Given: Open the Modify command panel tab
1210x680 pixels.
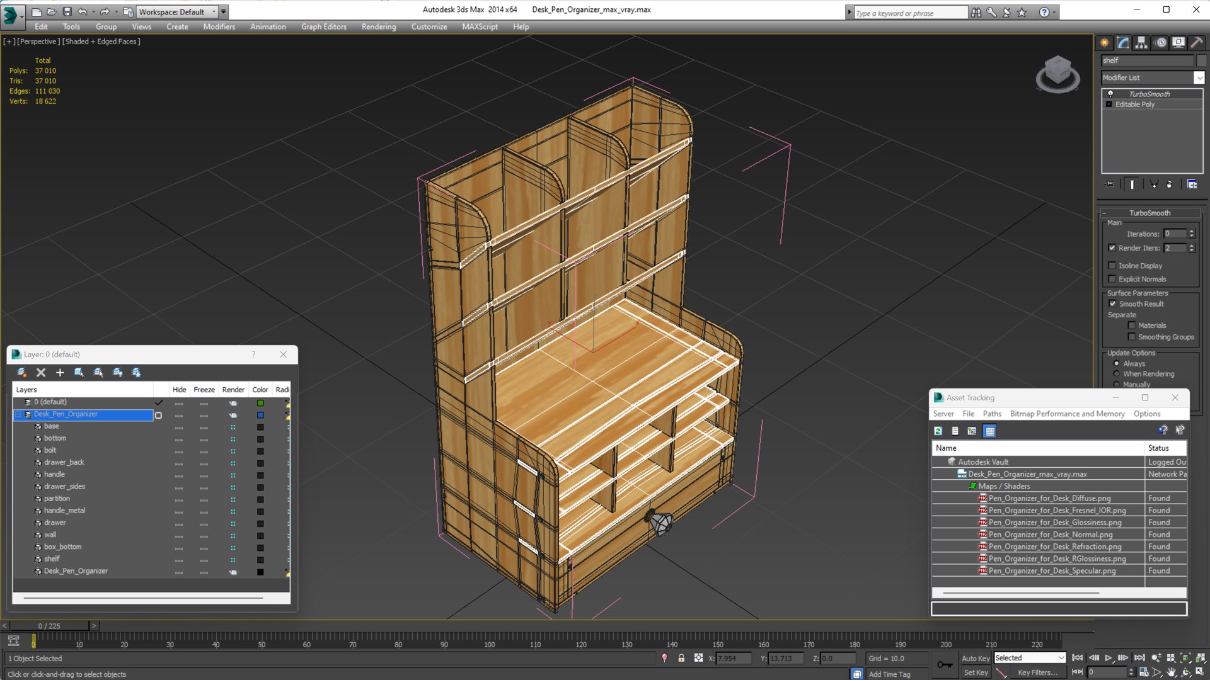Looking at the screenshot, I should point(1123,43).
